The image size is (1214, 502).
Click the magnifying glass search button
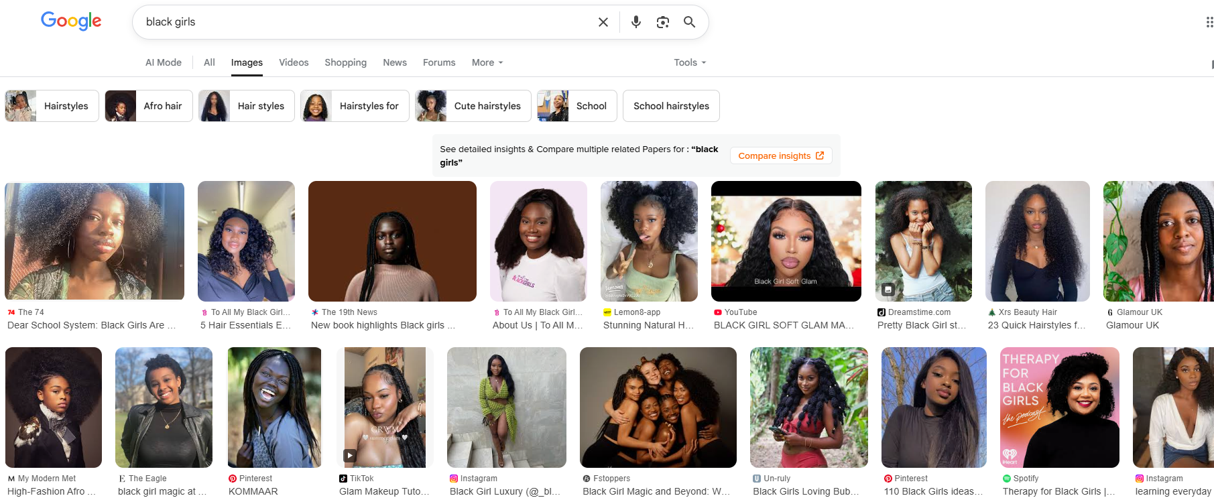(x=689, y=22)
